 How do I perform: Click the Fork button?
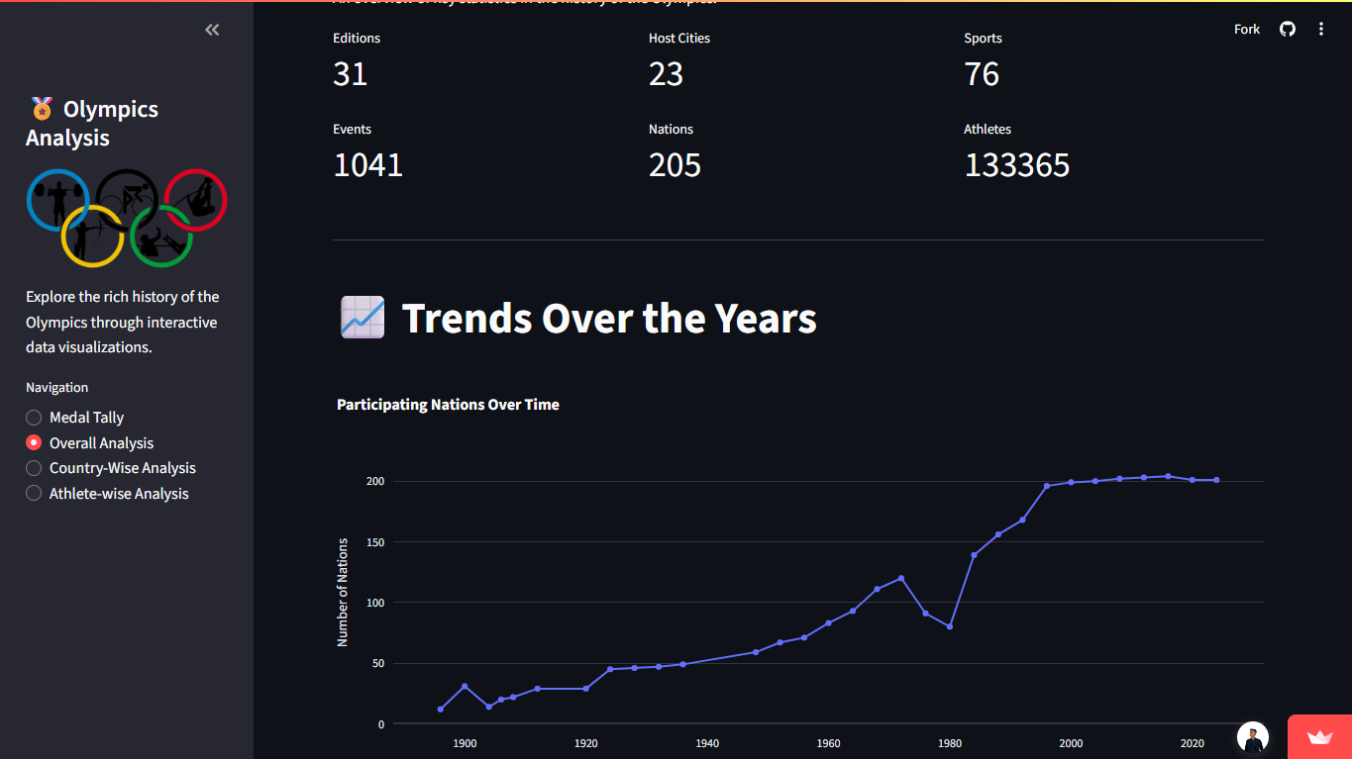click(1246, 29)
